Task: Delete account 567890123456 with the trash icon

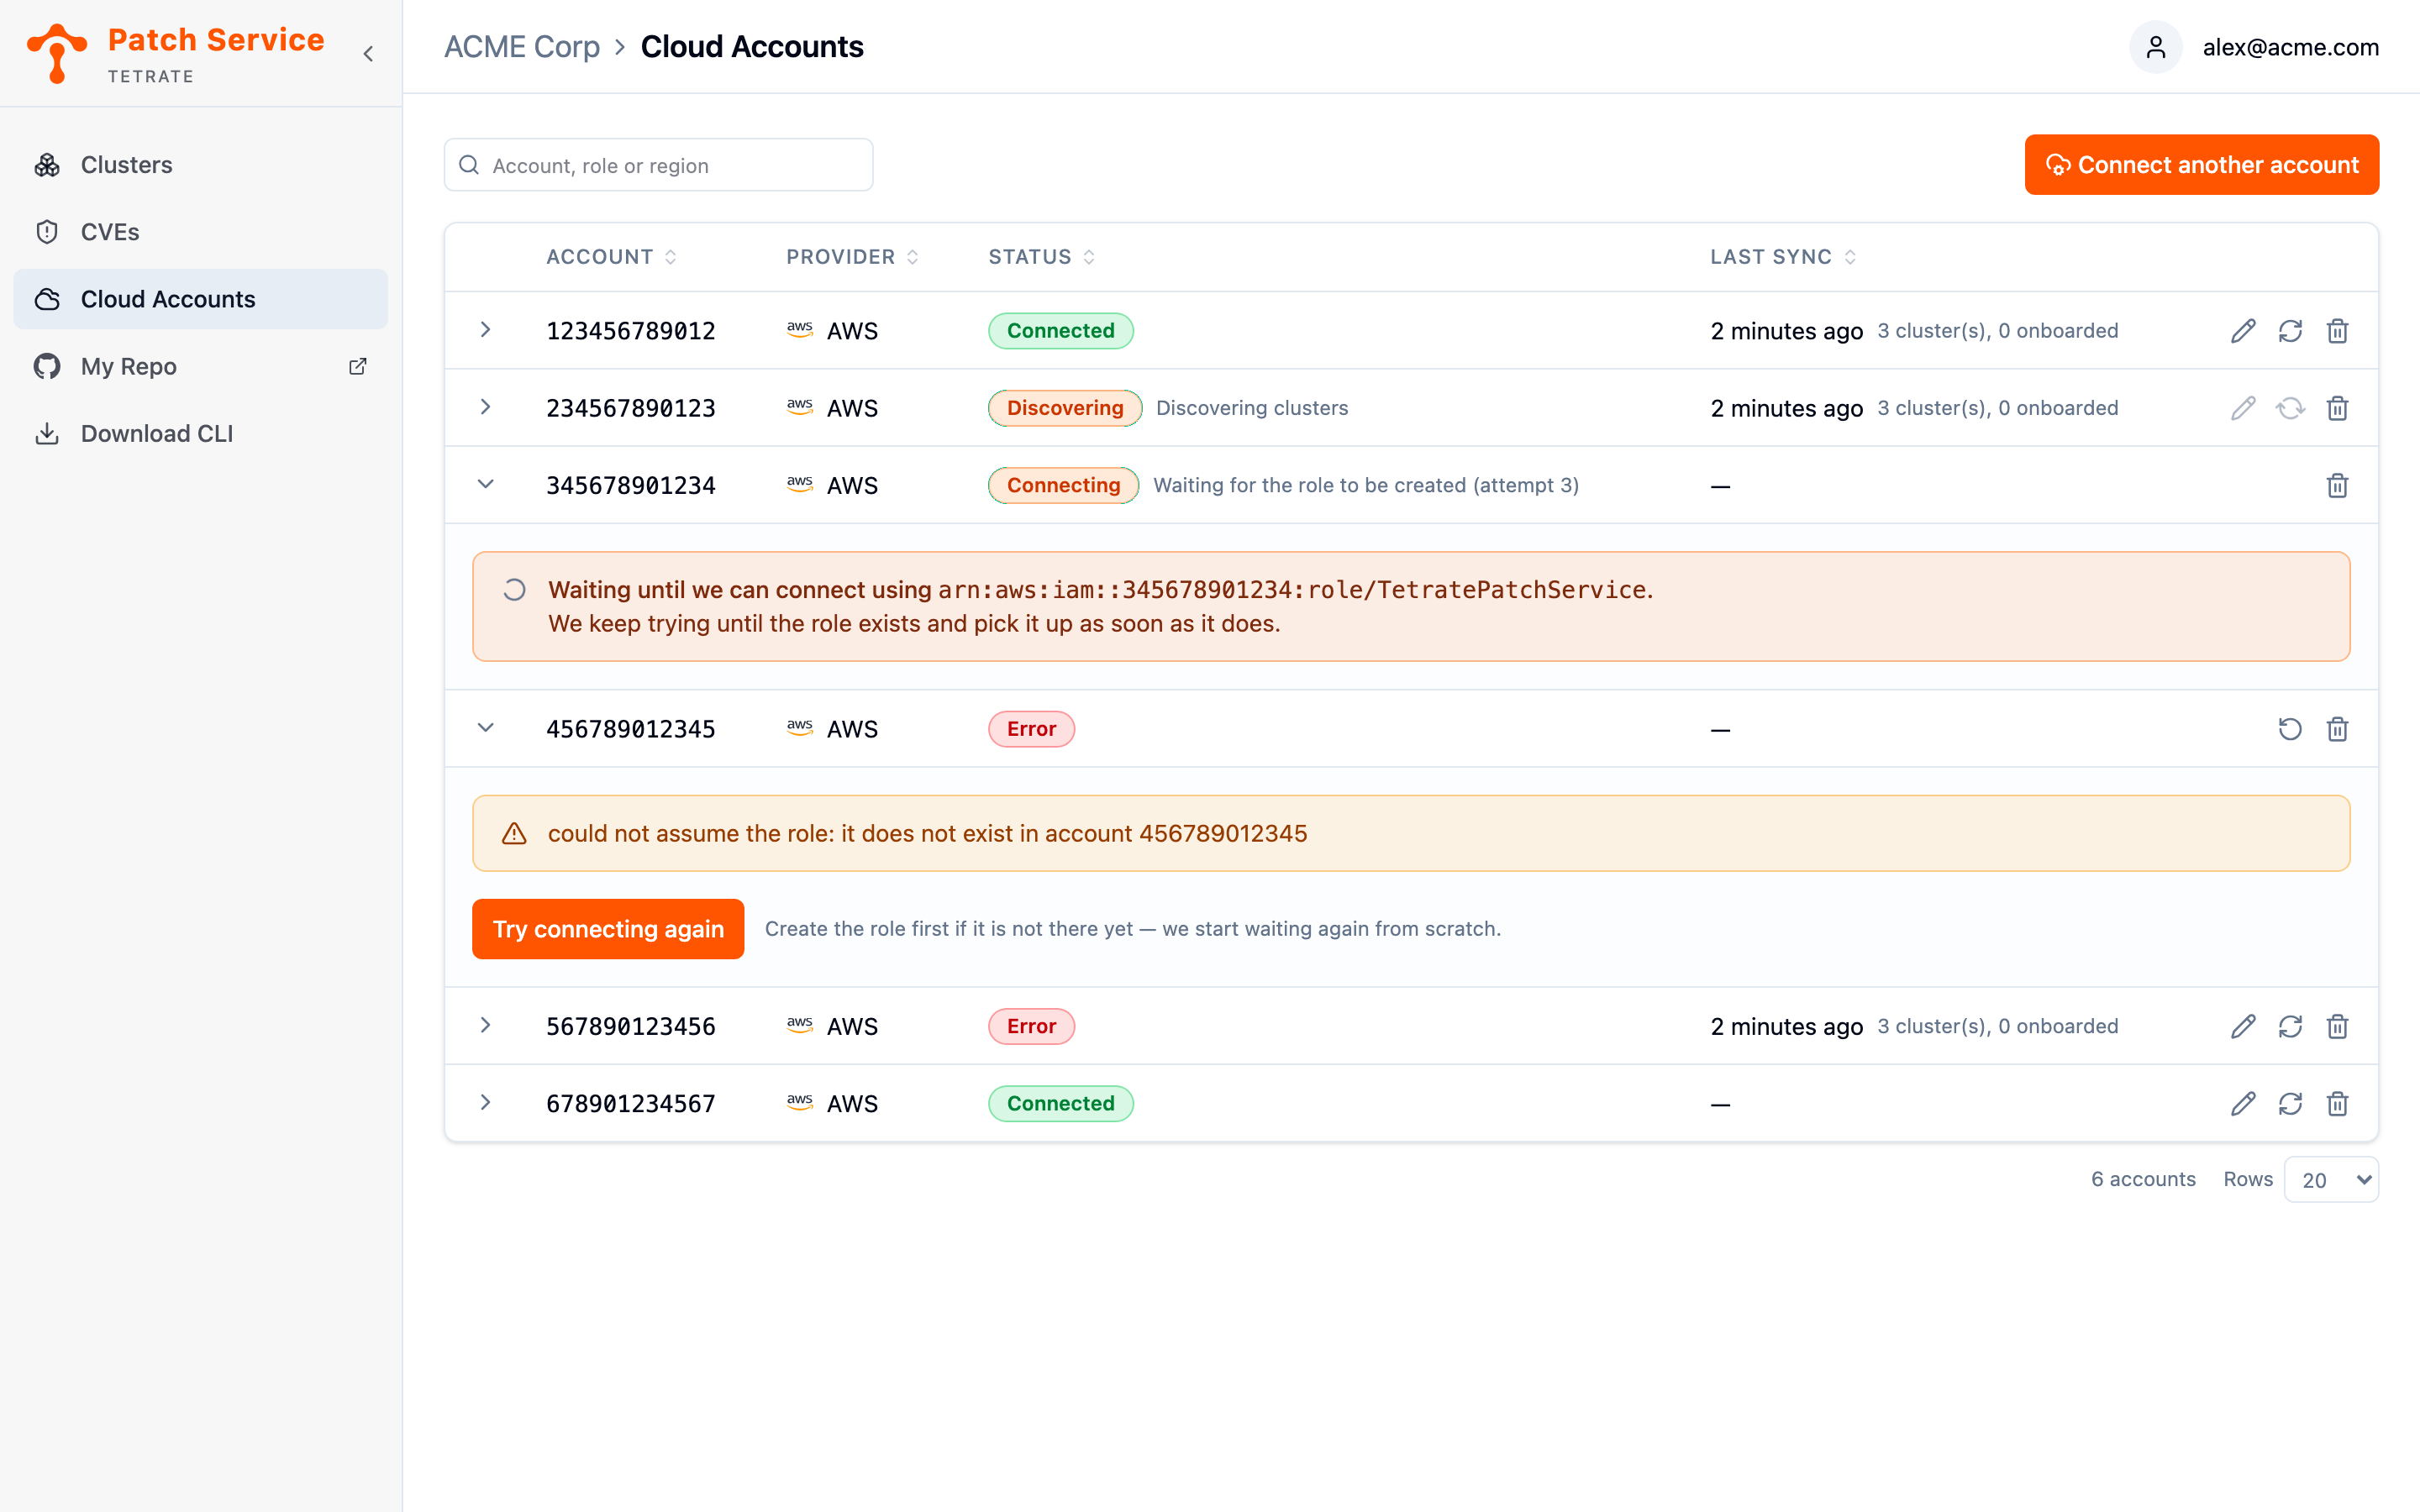Action: tap(2337, 1026)
